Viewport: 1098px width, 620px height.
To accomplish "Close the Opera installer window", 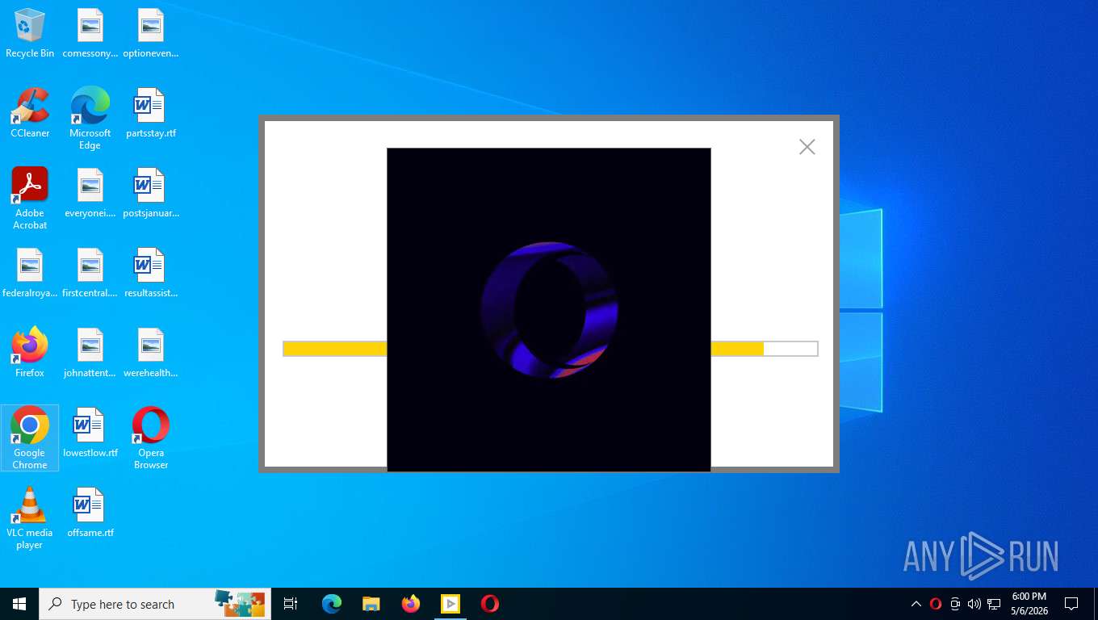I will 807,147.
